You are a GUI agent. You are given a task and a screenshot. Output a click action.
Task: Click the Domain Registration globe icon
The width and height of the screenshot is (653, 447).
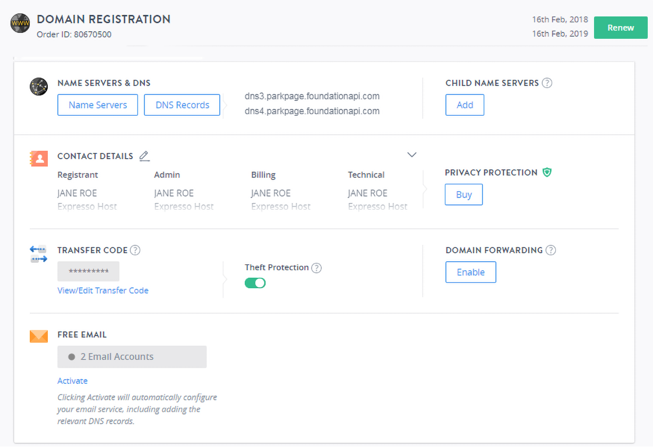click(20, 24)
